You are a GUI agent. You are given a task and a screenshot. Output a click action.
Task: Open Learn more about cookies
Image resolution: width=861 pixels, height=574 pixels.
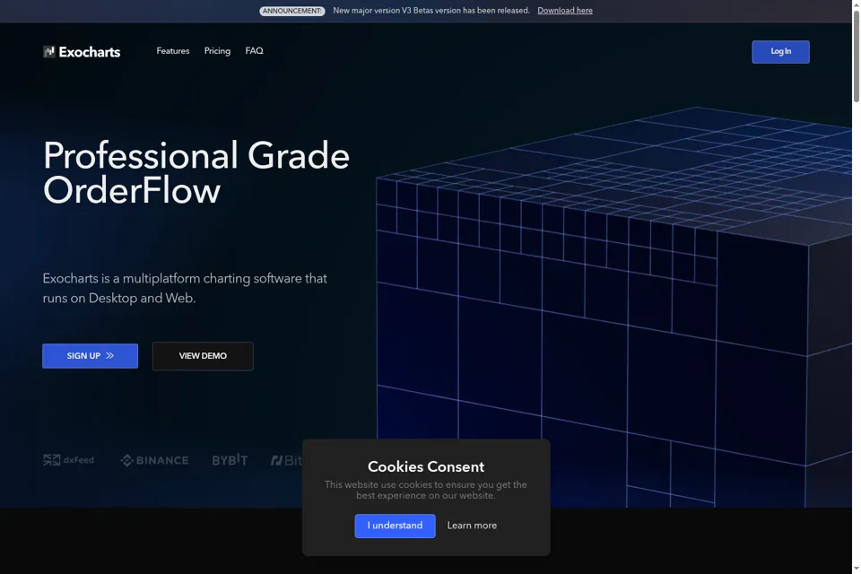pos(472,526)
